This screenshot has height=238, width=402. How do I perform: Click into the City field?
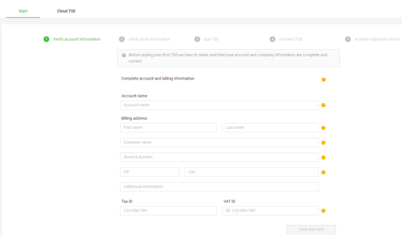[252, 172]
